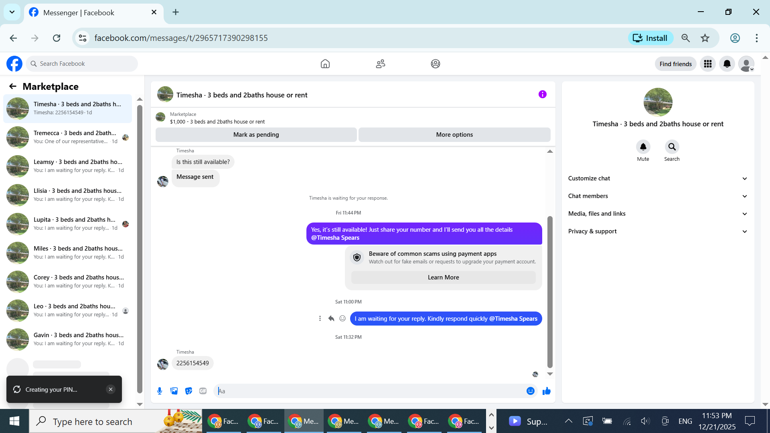Open the Friends icon in top navigation
The width and height of the screenshot is (770, 433).
click(381, 64)
